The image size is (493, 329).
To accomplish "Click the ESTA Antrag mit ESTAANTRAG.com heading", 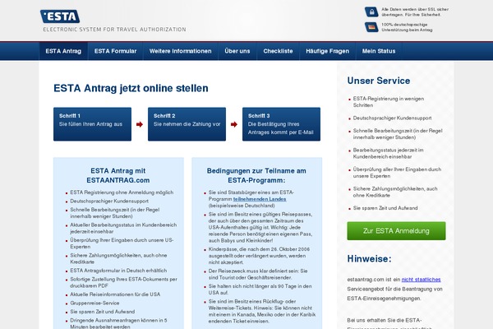I will coord(118,175).
